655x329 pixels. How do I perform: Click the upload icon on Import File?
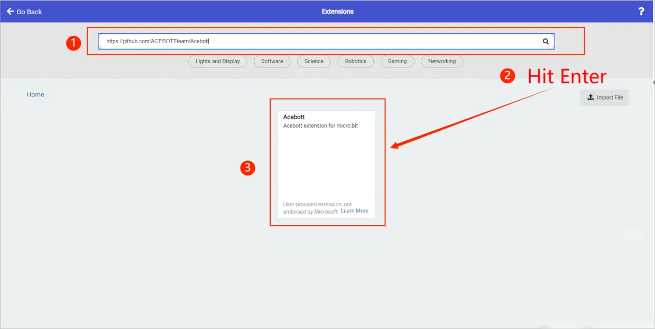(x=591, y=98)
